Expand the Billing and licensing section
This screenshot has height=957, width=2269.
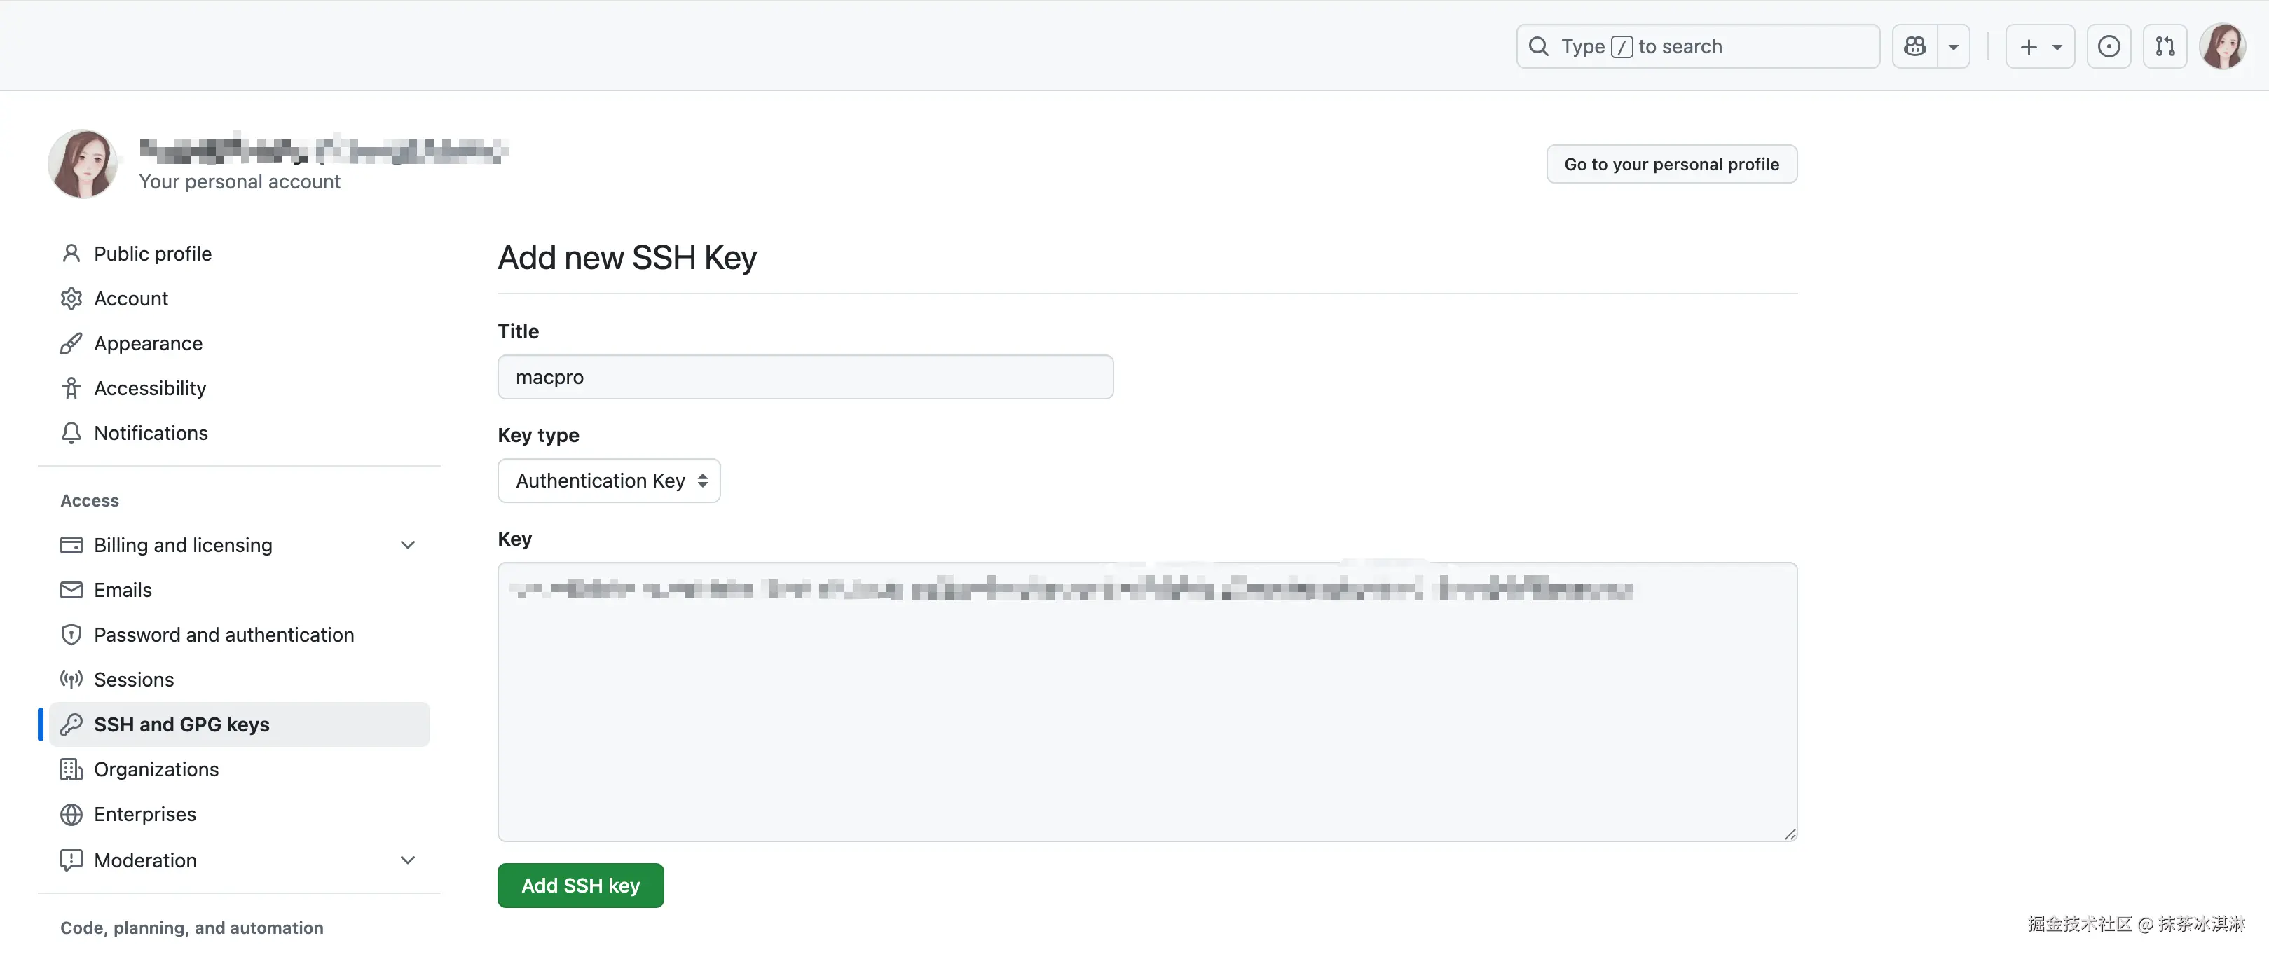pyautogui.click(x=408, y=545)
